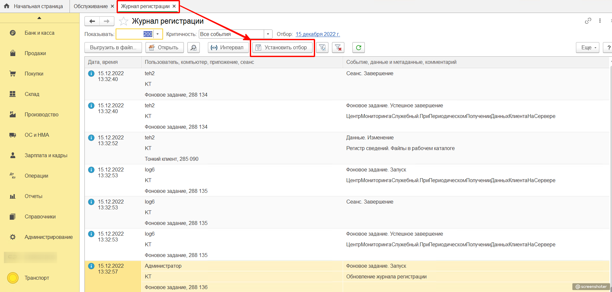
Task: Add Журнал регистрации to favorites star
Action: click(x=123, y=21)
